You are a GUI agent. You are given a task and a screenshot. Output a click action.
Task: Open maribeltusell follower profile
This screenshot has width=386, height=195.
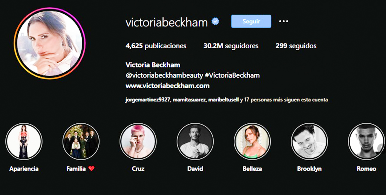point(224,100)
